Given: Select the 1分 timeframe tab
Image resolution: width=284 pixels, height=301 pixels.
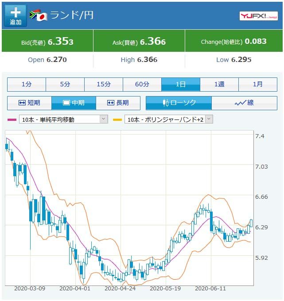Looking at the screenshot, I should [27, 84].
